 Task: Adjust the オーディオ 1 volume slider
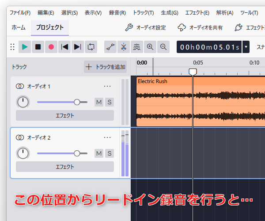tap(62, 102)
